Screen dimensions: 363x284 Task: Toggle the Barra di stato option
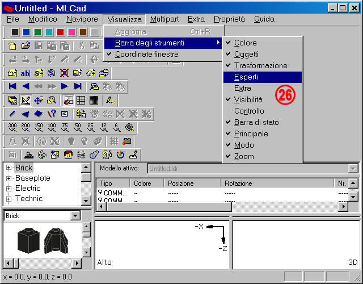(x=263, y=123)
